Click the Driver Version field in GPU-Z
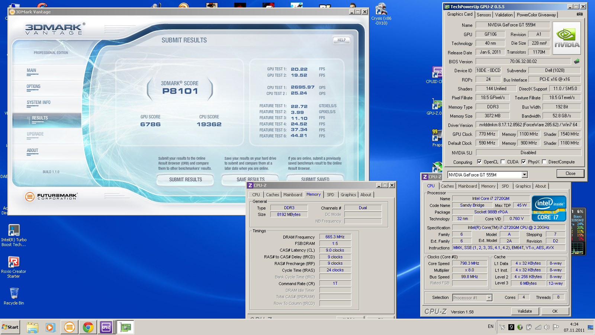595x335 pixels. point(528,125)
